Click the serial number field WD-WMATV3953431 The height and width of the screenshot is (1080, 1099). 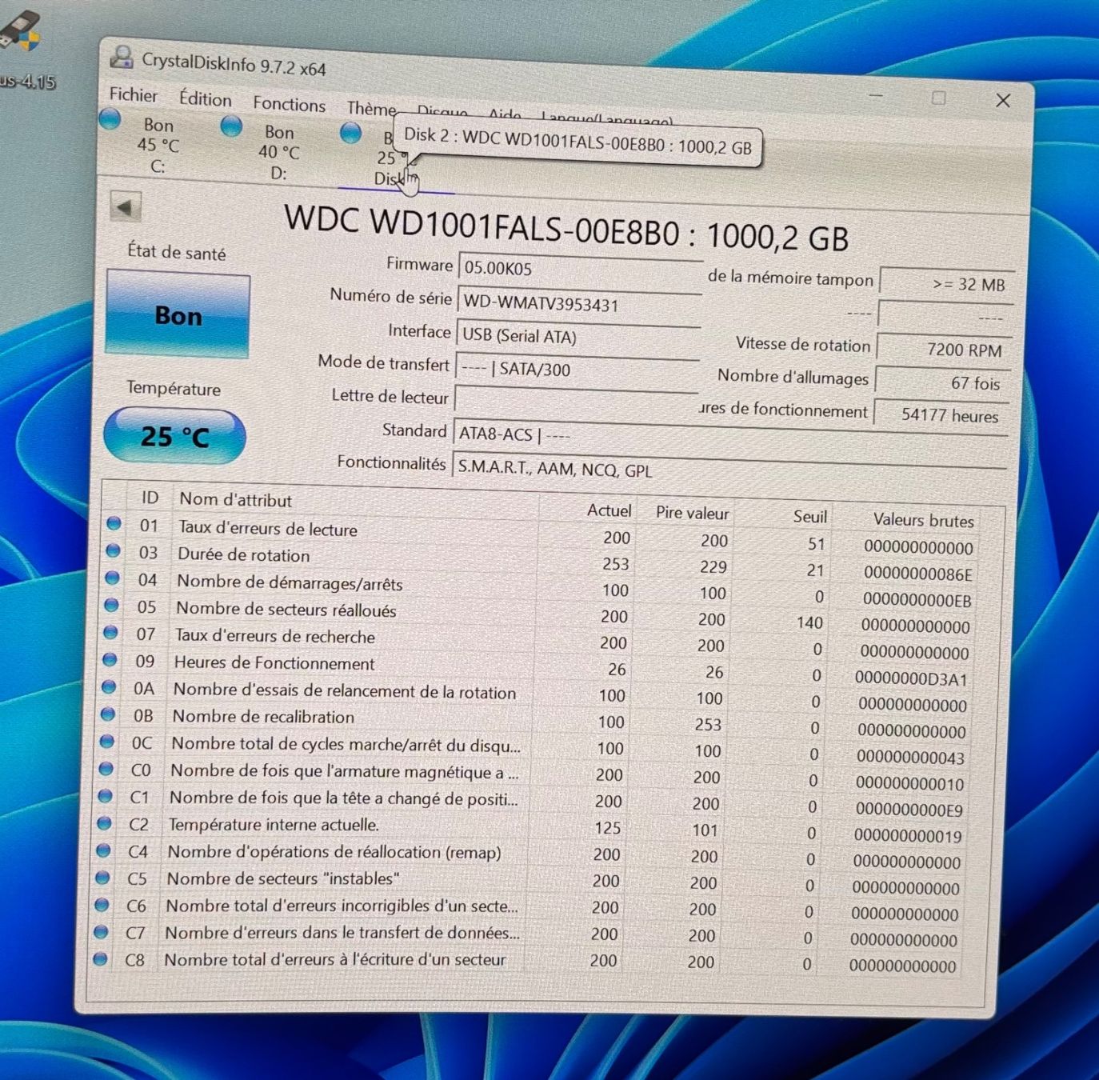(579, 304)
